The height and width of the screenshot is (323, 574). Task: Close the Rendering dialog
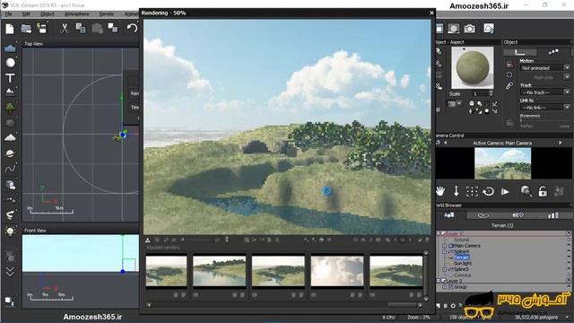(x=431, y=13)
